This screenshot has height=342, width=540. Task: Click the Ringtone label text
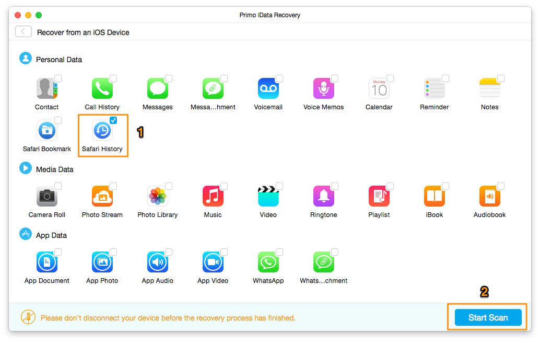tap(323, 215)
